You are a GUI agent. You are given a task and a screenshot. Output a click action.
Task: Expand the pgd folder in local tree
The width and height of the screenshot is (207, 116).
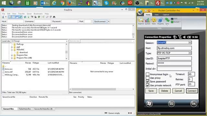(12, 47)
